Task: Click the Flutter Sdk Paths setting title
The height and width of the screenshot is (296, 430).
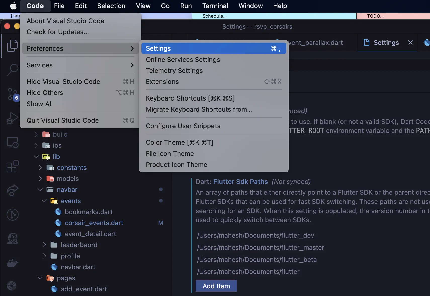Action: (240, 182)
